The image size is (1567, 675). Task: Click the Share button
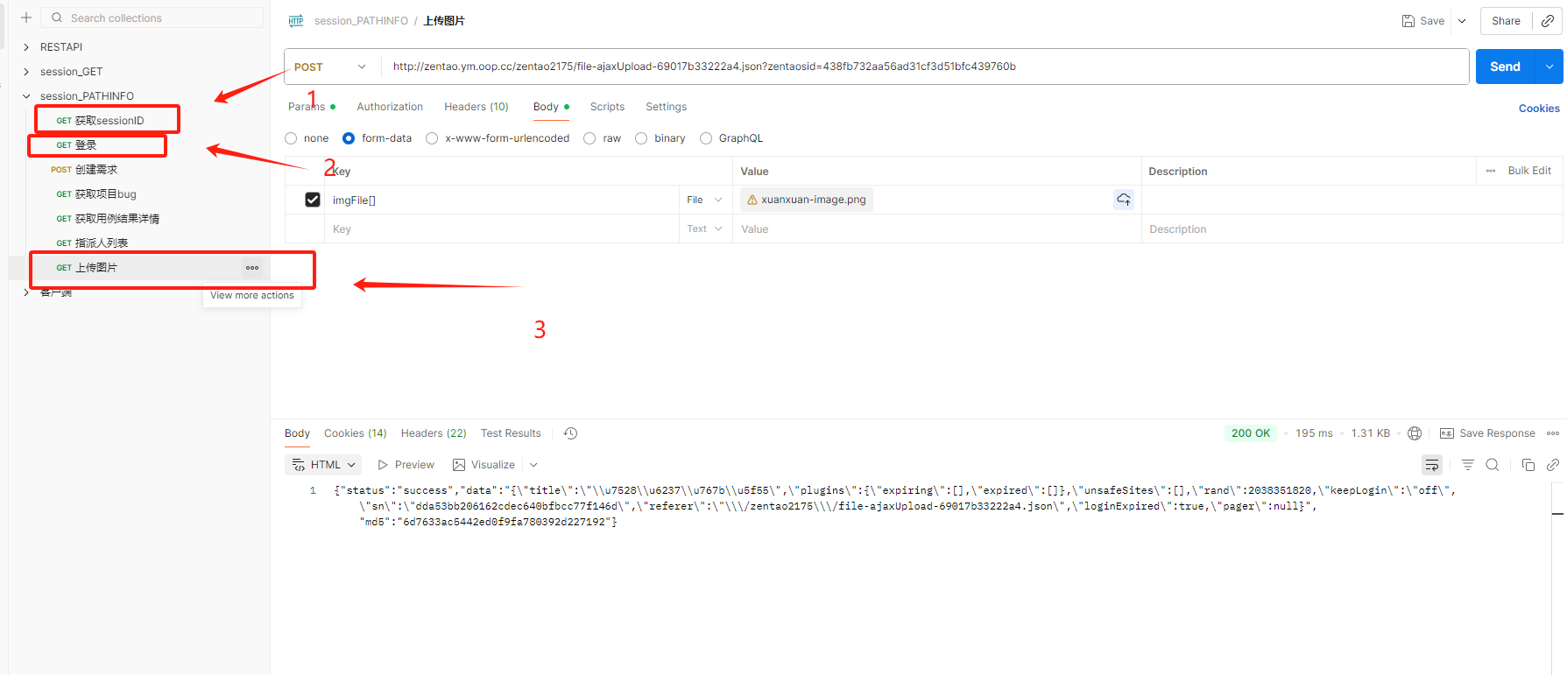click(1506, 21)
